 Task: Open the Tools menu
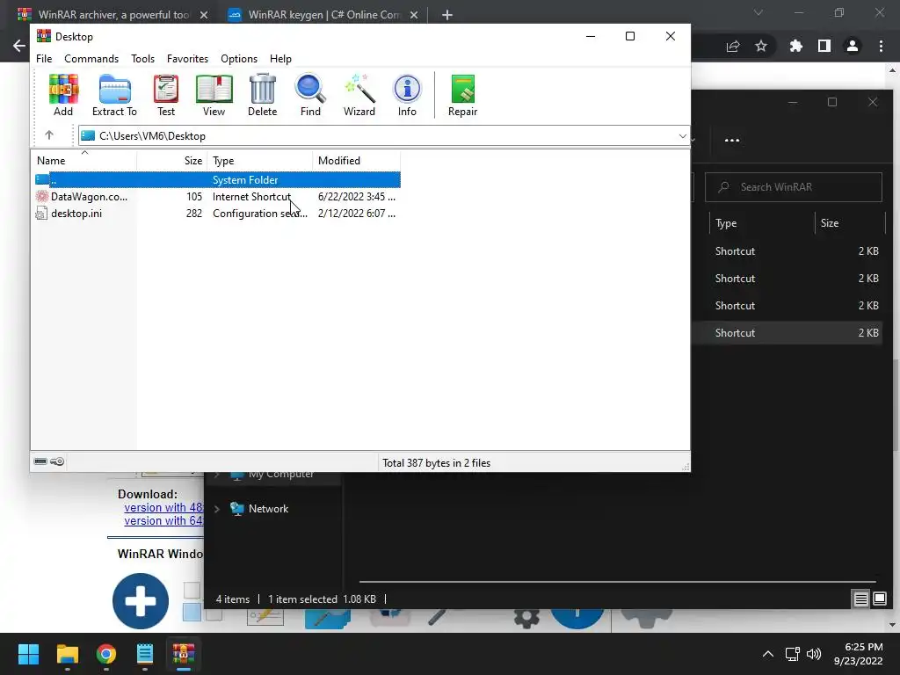142,59
